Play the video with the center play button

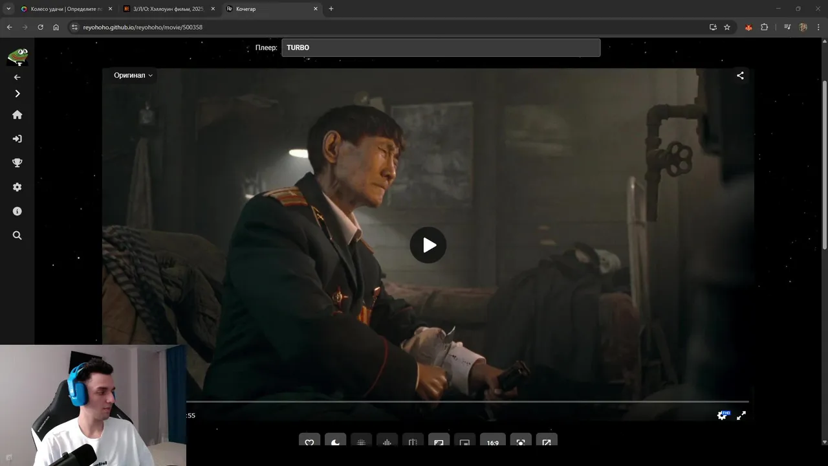coord(428,245)
